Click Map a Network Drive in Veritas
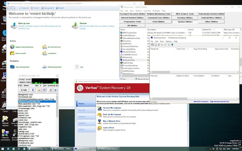Screen dimensions: 242x151 click(112, 121)
